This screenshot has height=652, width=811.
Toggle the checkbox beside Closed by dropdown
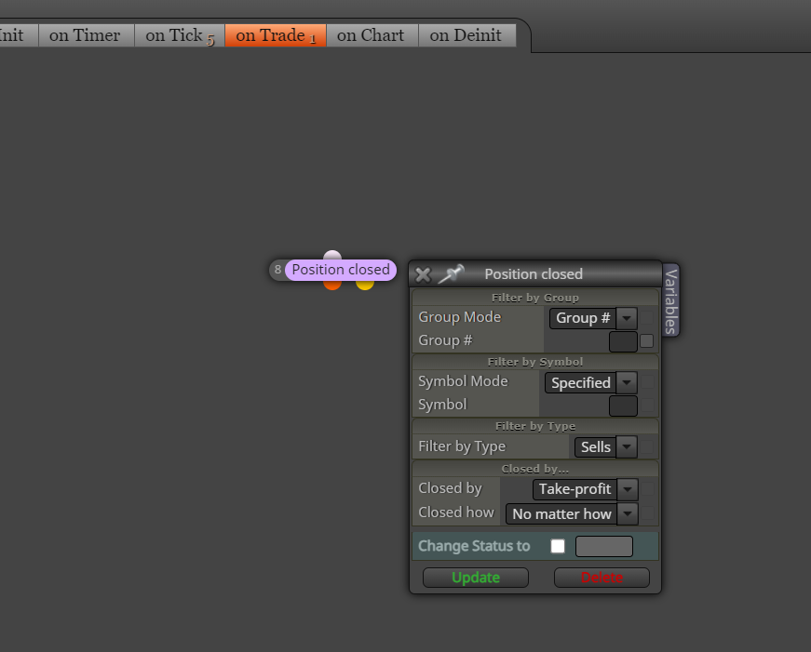[x=647, y=488]
